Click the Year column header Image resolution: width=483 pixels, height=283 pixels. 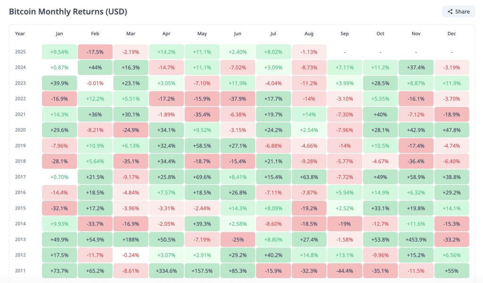click(x=20, y=34)
